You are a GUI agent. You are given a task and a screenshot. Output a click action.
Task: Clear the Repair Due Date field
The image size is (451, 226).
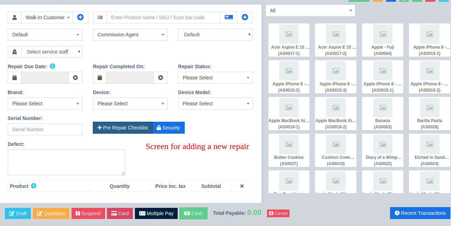point(75,78)
